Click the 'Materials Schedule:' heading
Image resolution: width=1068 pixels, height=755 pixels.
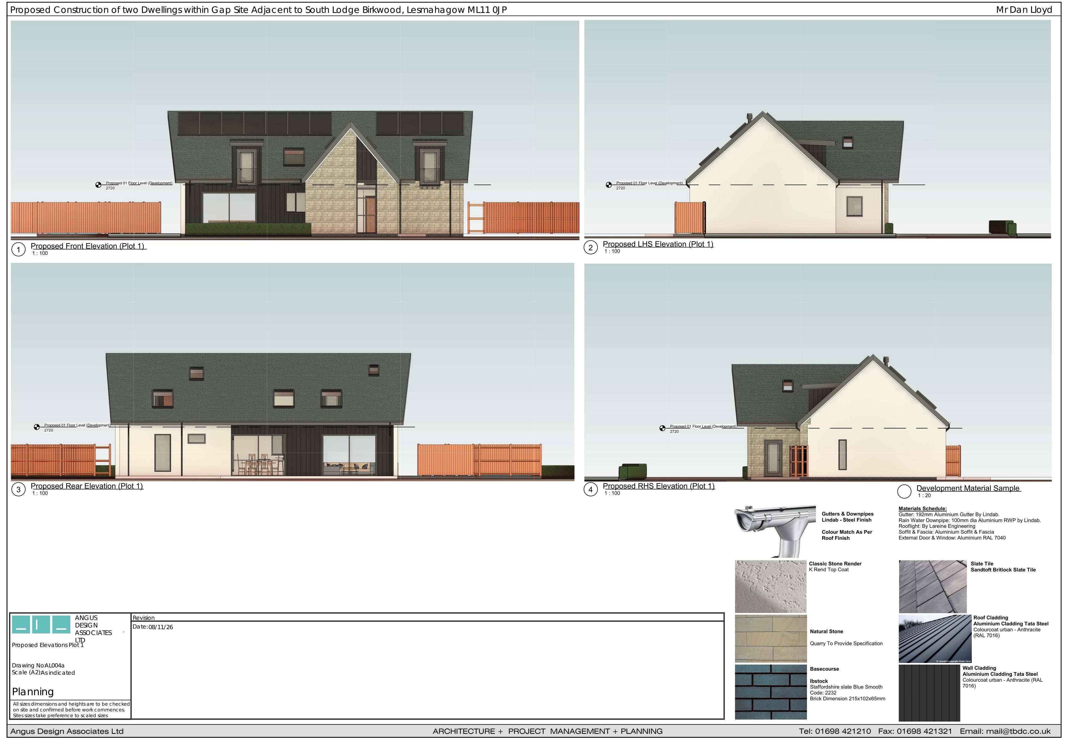pos(923,509)
